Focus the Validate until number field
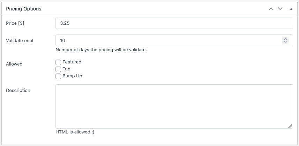 click(174, 40)
